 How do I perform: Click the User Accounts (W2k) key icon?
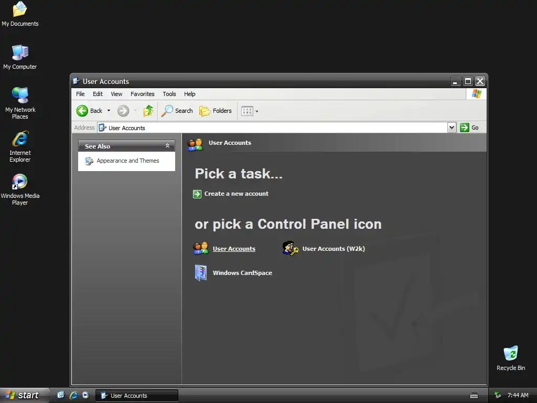tap(291, 248)
